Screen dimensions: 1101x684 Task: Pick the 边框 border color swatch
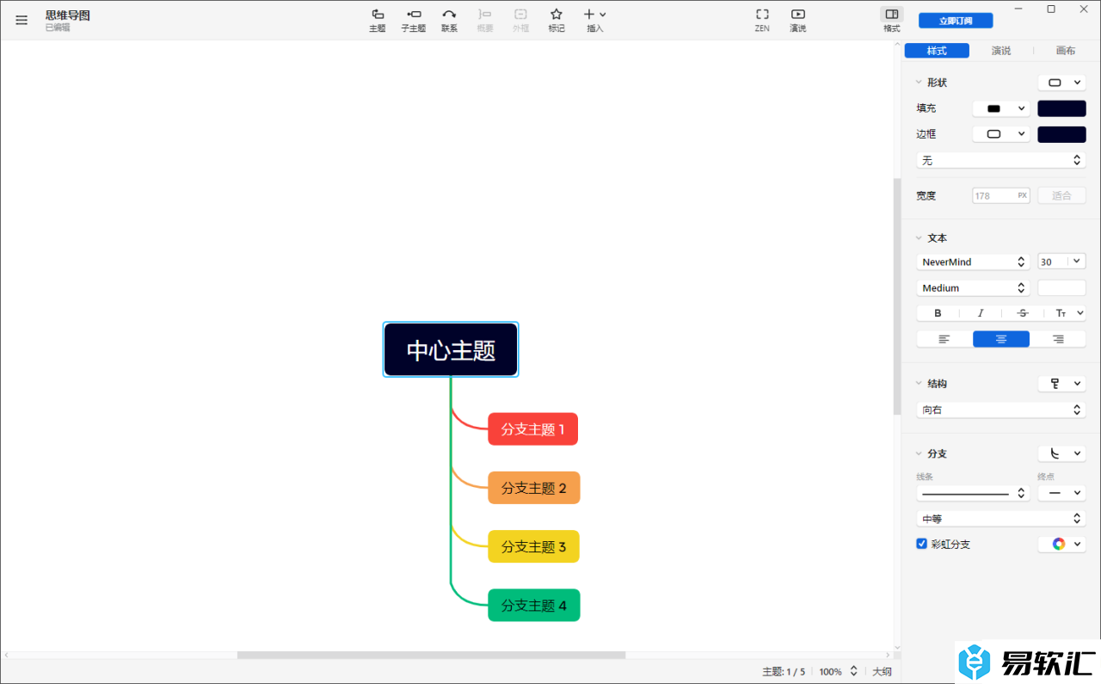click(1061, 134)
